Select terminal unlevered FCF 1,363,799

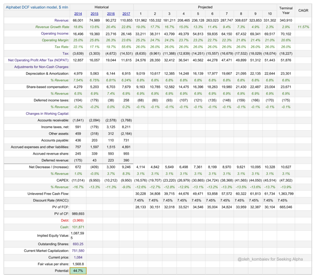(286, 194)
